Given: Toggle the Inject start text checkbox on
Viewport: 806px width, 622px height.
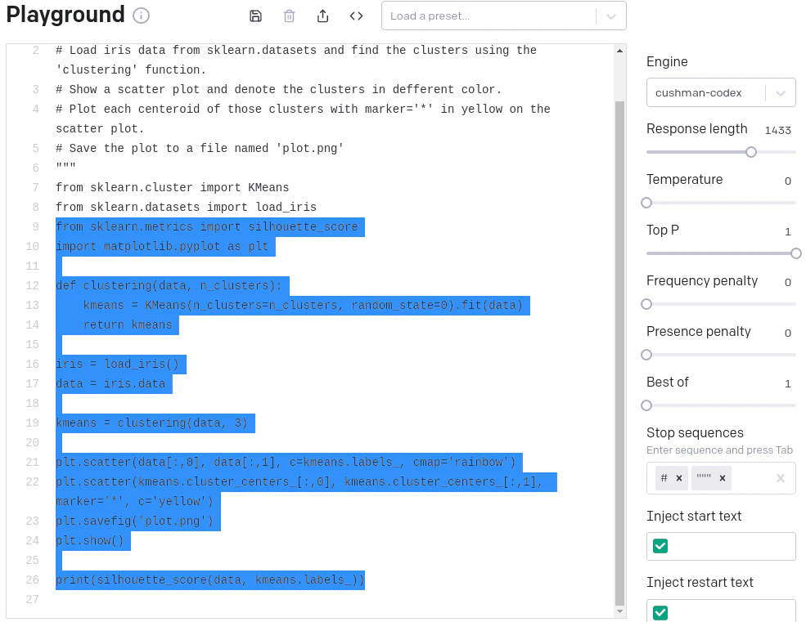Looking at the screenshot, I should (660, 546).
